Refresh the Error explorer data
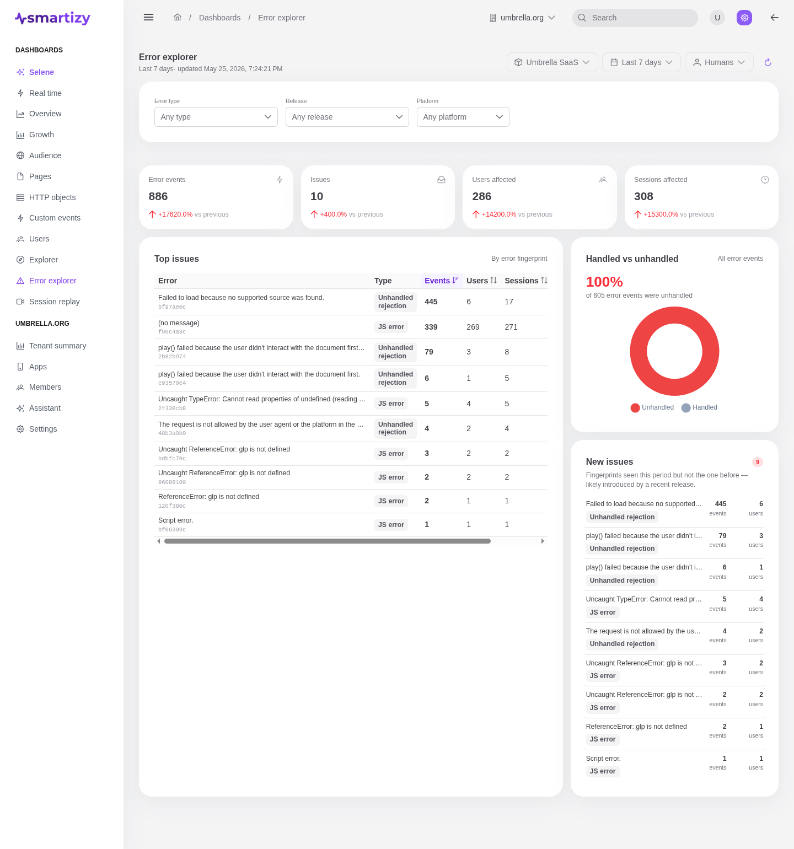 tap(768, 62)
